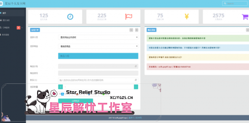249x123 pixels.
Task: Collapse the 在线下单 panel with chevron
Action: click(131, 30)
